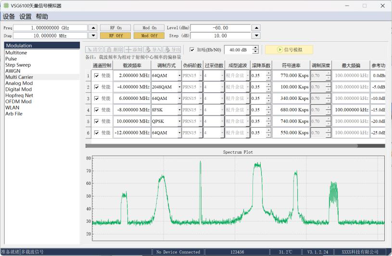392x256 pixels.
Task: Click the Clear (清空) toolbar icon button
Action: (x=94, y=49)
